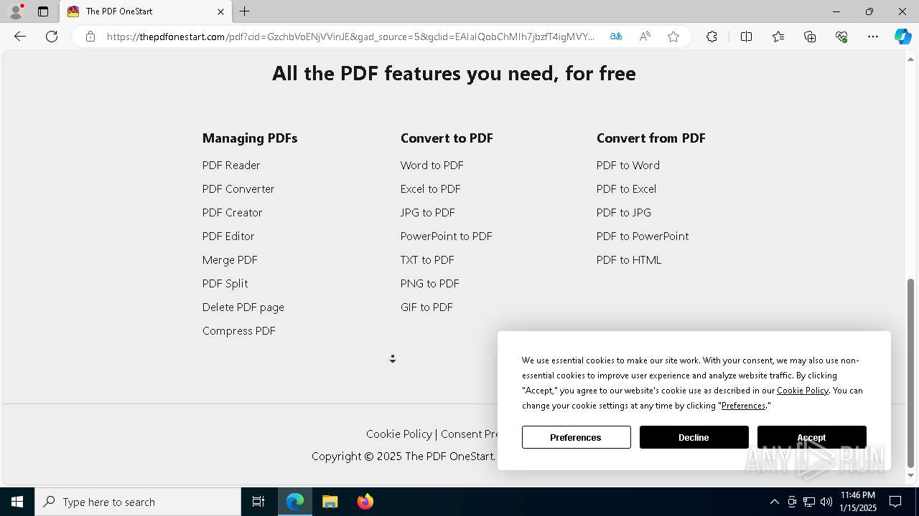Open Cookie Policy footer link
919x516 pixels.
[399, 434]
